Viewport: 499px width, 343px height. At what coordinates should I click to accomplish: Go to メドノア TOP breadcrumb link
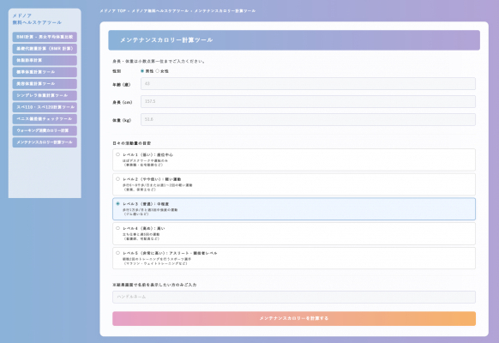click(x=113, y=11)
